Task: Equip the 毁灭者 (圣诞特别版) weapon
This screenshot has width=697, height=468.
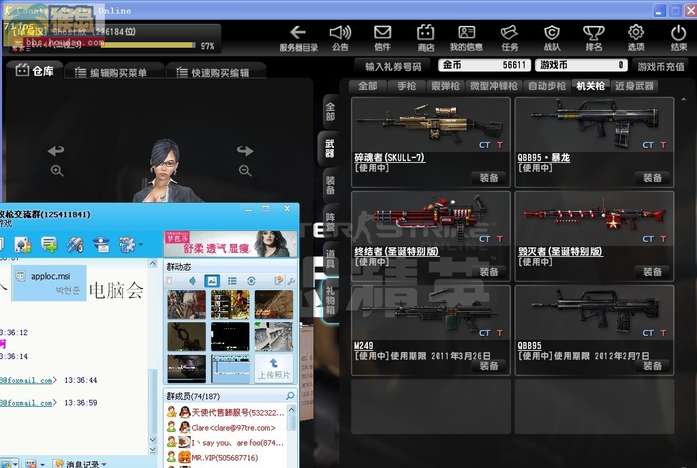Action: (653, 272)
